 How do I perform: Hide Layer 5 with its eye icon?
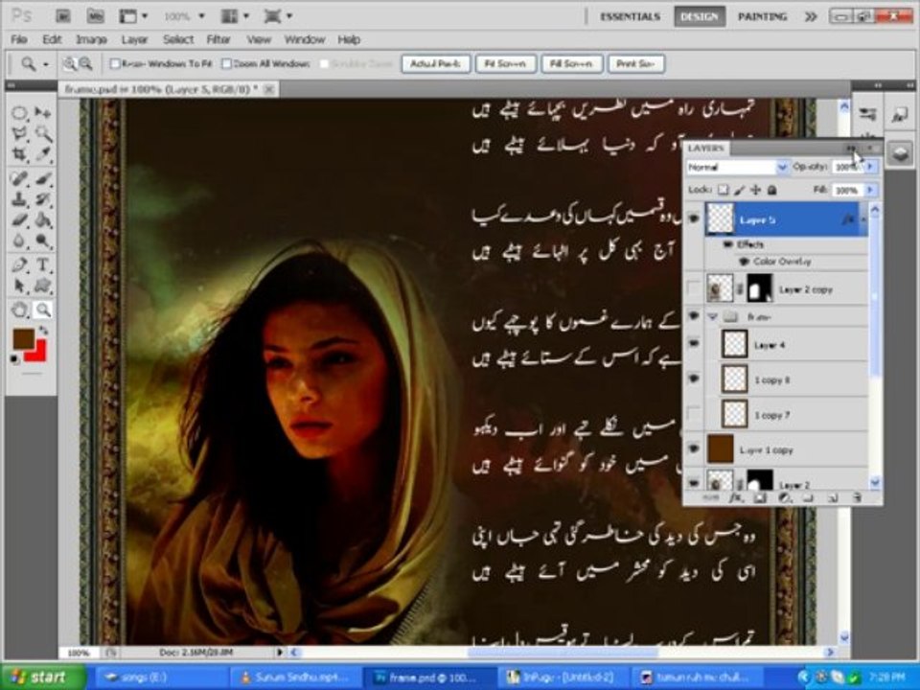click(x=694, y=218)
